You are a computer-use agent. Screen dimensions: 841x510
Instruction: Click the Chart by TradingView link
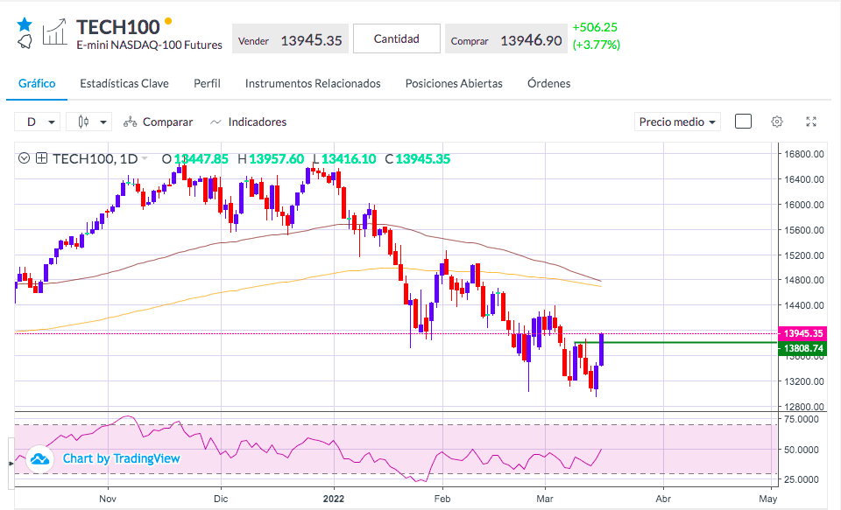click(x=121, y=458)
